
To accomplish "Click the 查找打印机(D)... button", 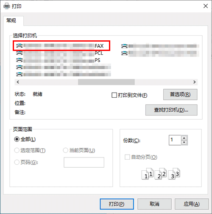I will pyautogui.click(x=171, y=110).
